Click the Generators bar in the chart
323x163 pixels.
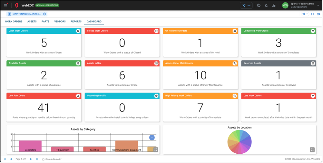point(30,146)
